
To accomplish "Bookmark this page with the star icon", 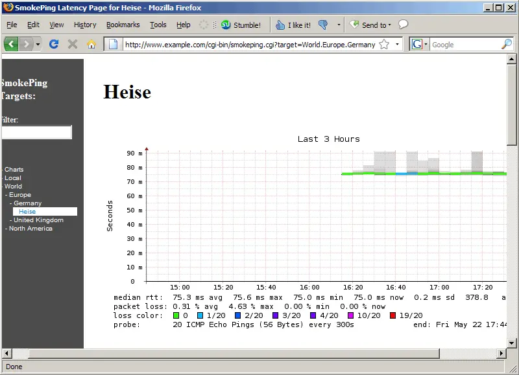I will (384, 44).
